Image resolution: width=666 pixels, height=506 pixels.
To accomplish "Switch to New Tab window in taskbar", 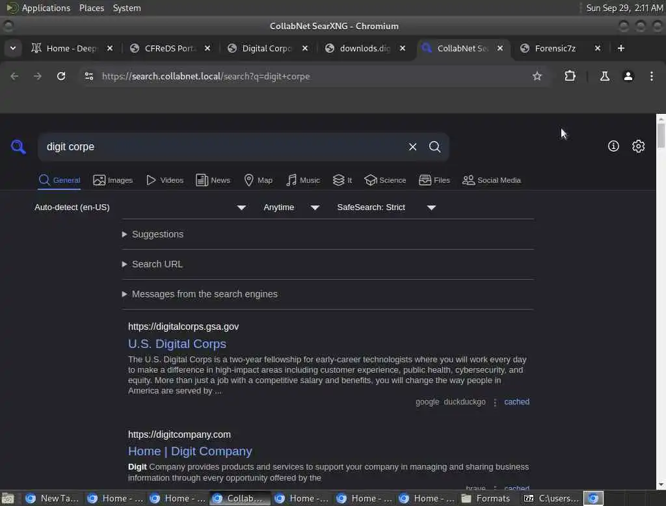I will coord(53,498).
